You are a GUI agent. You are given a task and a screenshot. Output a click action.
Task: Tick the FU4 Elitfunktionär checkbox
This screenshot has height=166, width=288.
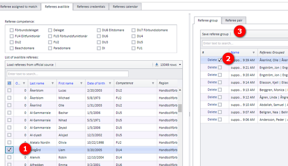coord(12,36)
